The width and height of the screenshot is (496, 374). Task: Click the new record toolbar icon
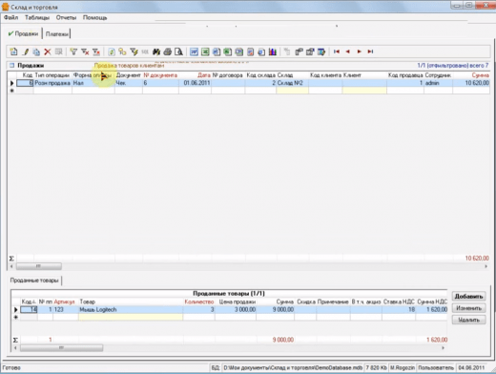pyautogui.click(x=13, y=52)
